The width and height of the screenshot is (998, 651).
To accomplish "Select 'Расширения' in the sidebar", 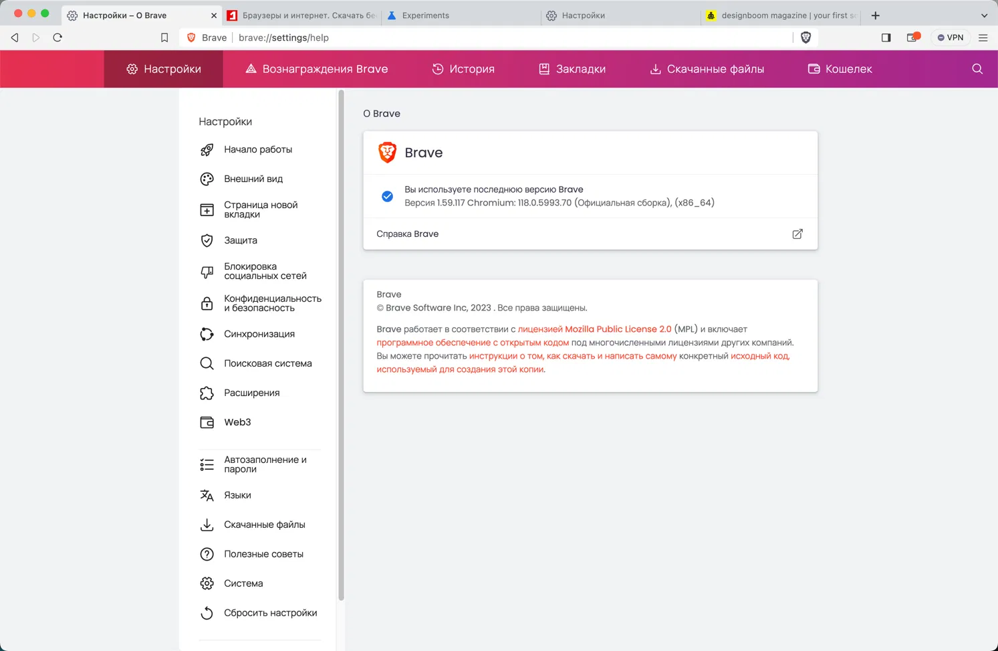I will 252,393.
